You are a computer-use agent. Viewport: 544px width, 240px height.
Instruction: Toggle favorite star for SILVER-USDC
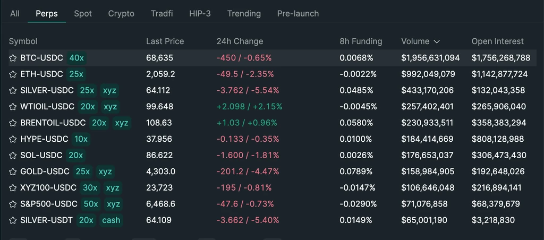(13, 90)
